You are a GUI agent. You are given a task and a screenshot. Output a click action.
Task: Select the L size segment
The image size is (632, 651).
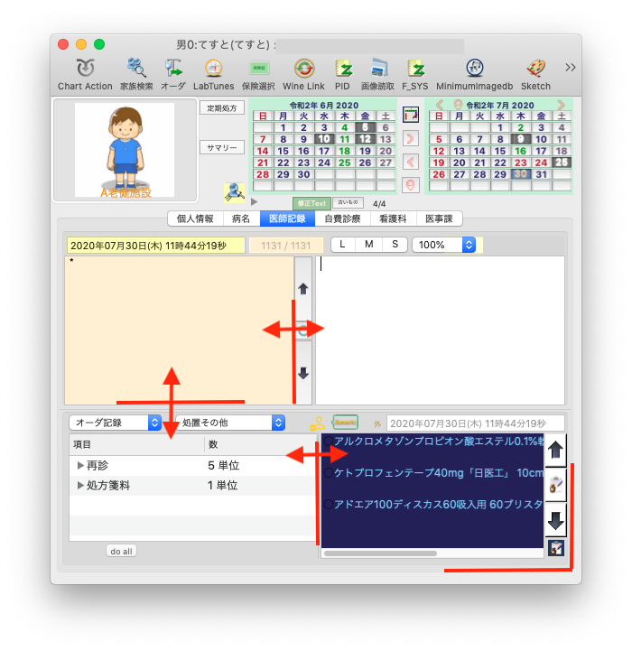pos(343,245)
